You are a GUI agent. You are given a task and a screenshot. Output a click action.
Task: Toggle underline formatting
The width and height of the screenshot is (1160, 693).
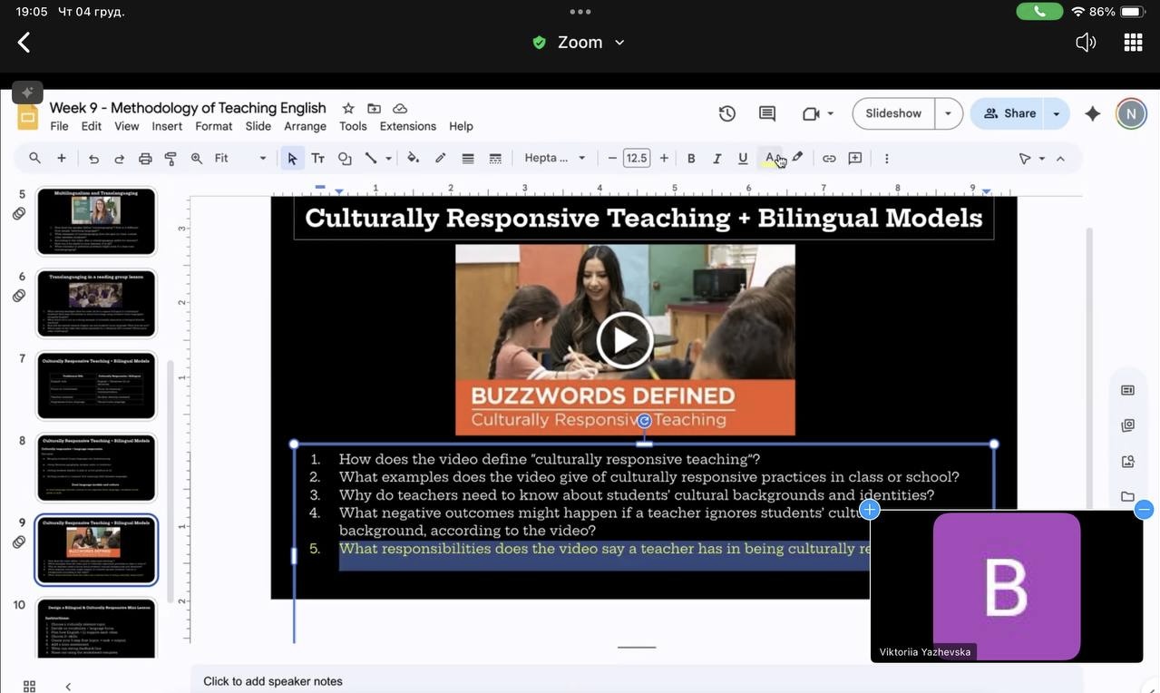[x=743, y=158]
